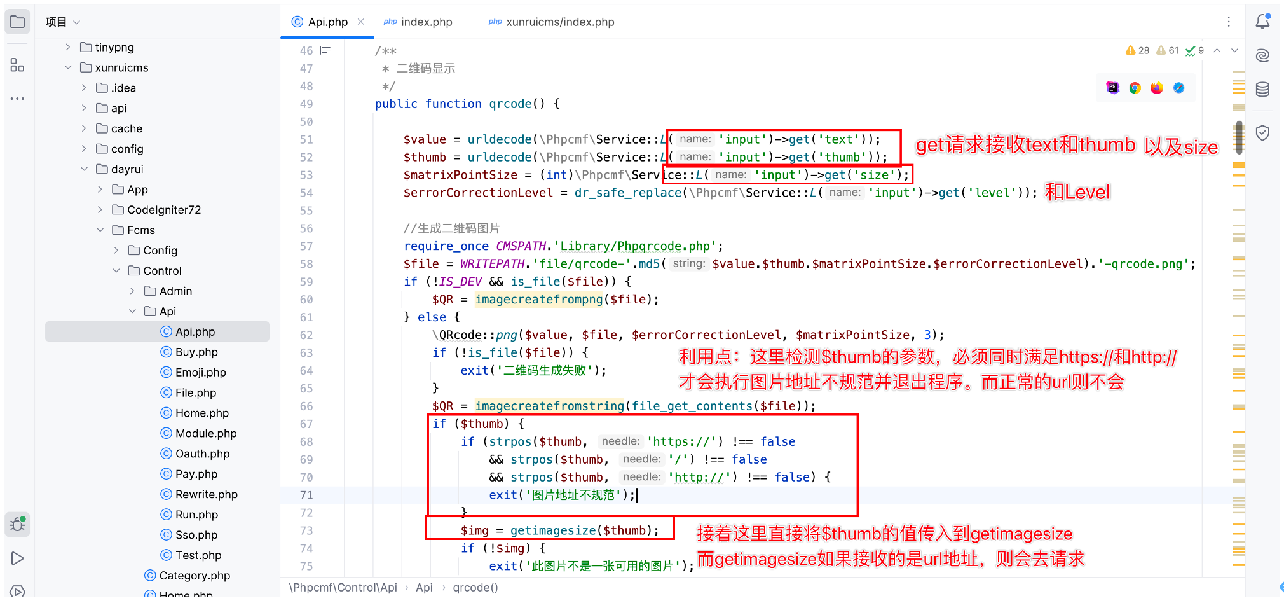The width and height of the screenshot is (1284, 603).
Task: Click the qrcode function name on line 49
Action: click(510, 104)
